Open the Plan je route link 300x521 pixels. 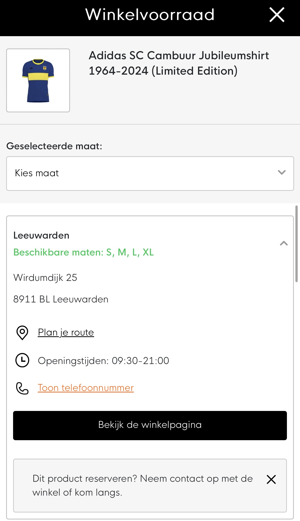pos(66,332)
